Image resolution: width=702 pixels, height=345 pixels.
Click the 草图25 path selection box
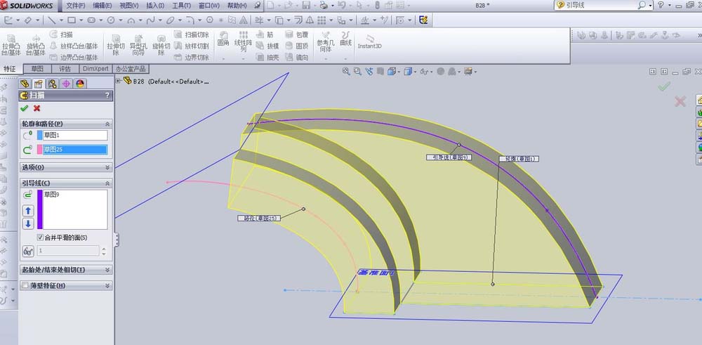75,150
